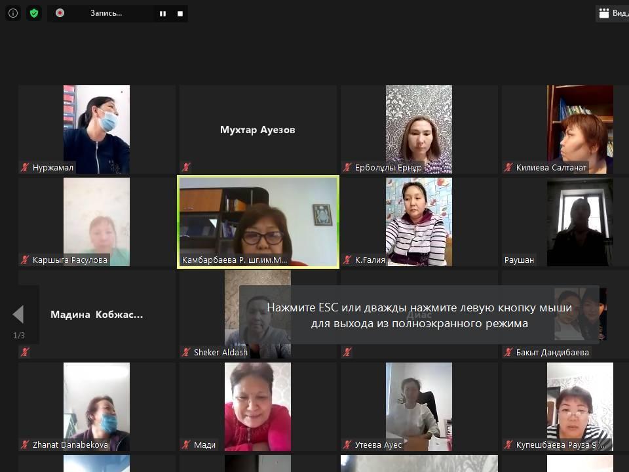Click the fullscreen exit hint message

point(419,315)
